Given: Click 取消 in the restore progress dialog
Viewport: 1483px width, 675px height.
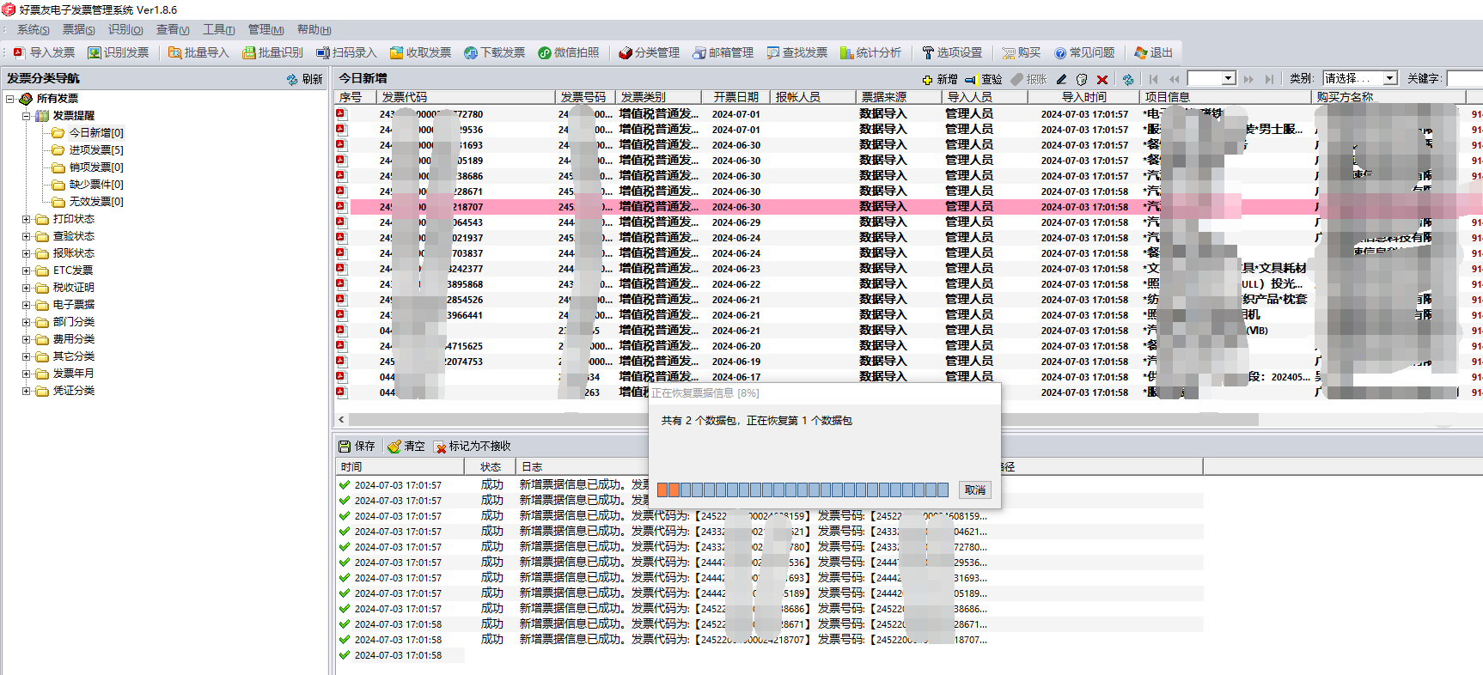Looking at the screenshot, I should click(975, 490).
